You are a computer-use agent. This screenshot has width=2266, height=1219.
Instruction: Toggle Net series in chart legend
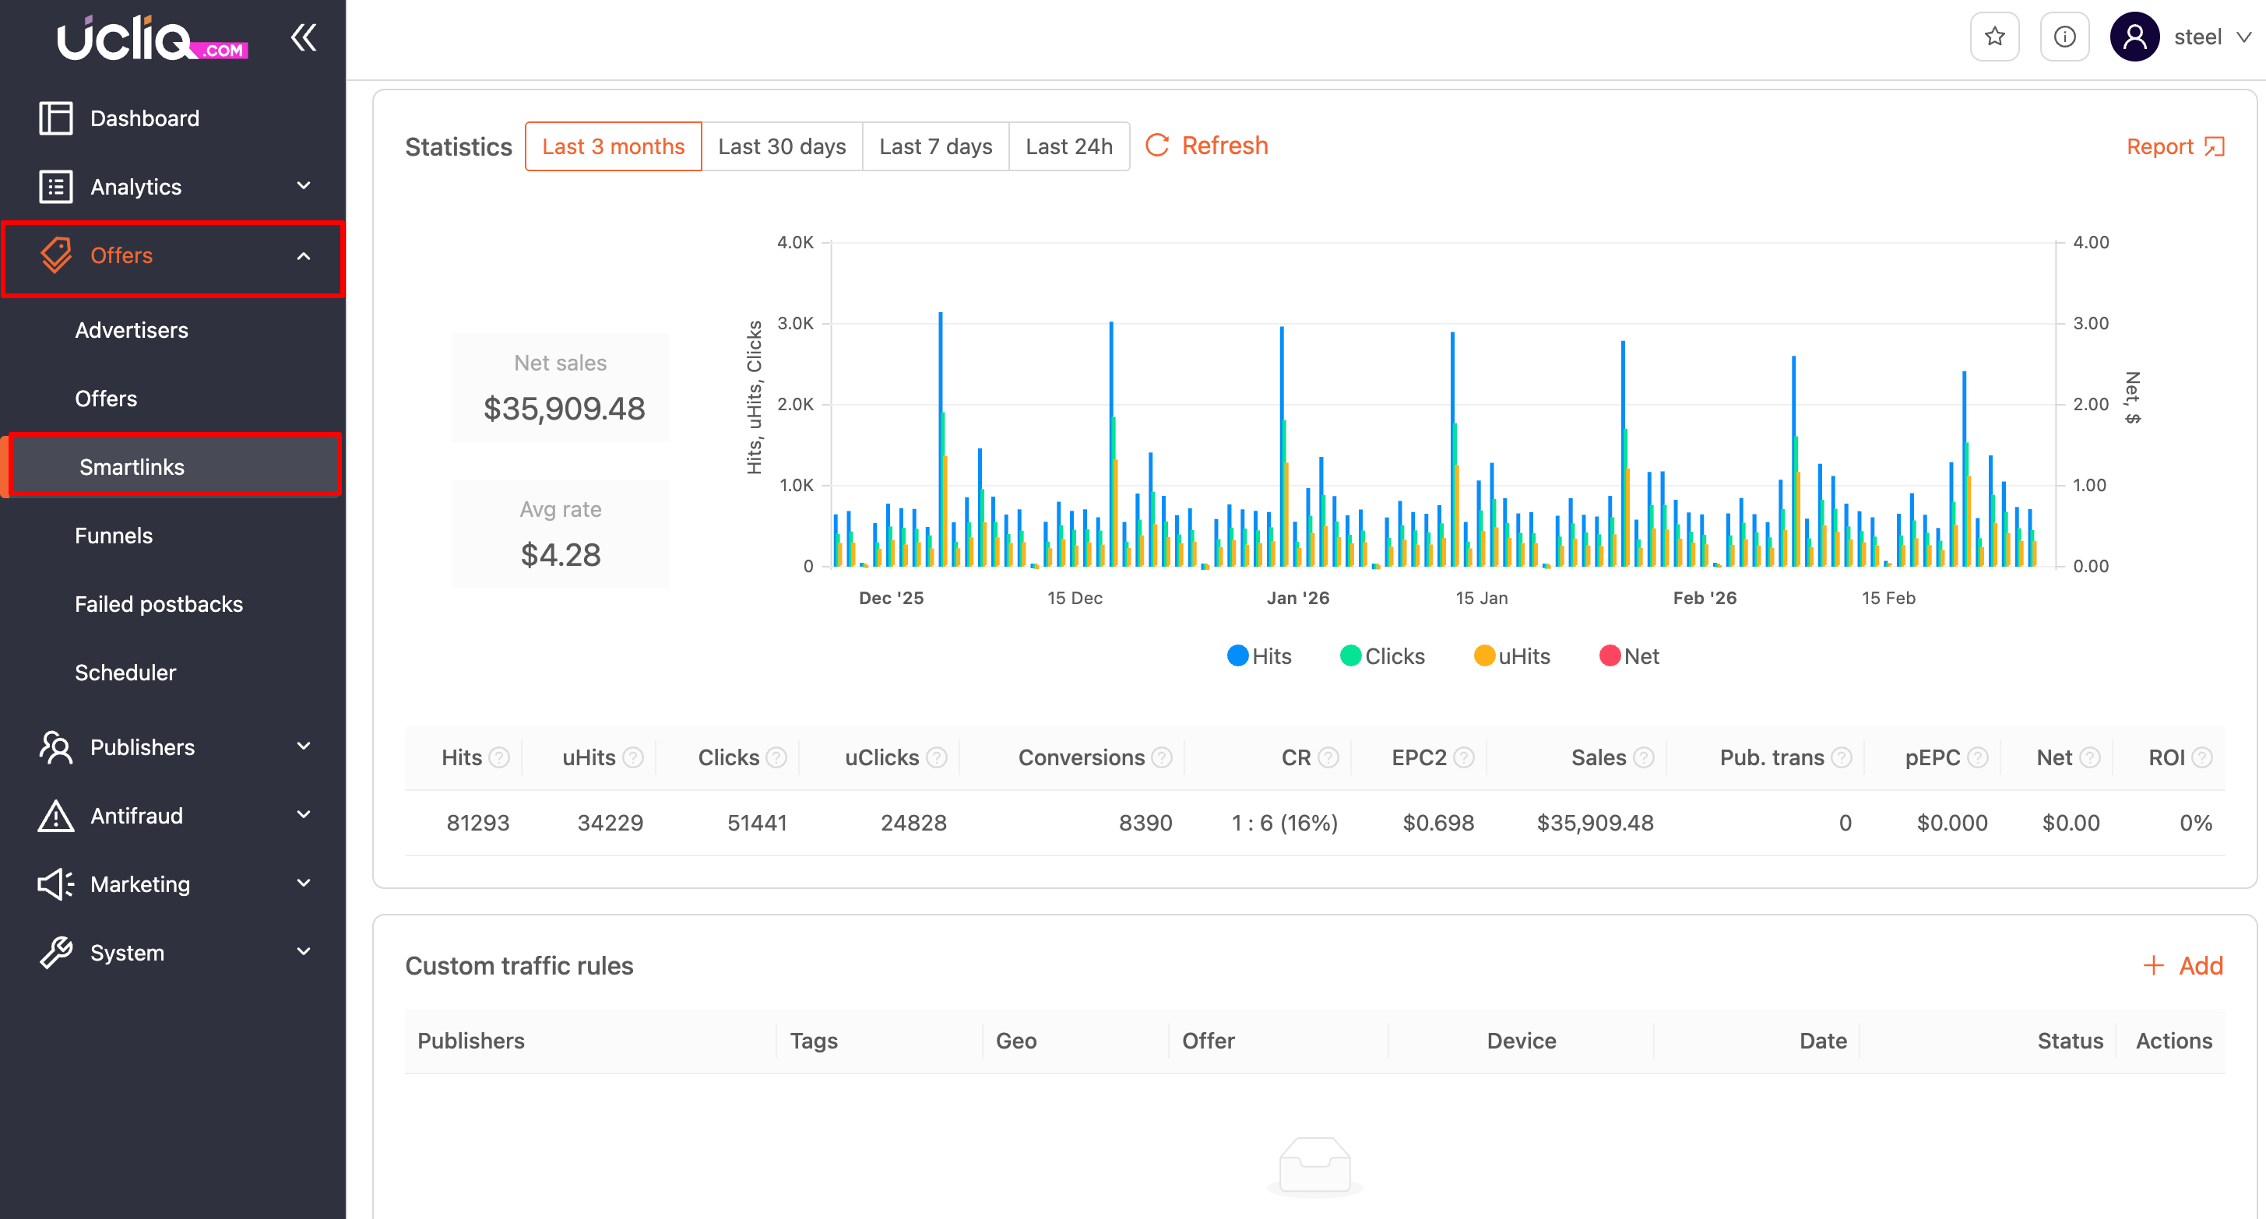pos(1628,656)
